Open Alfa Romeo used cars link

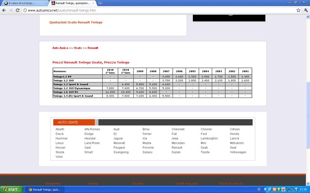[x=92, y=129]
